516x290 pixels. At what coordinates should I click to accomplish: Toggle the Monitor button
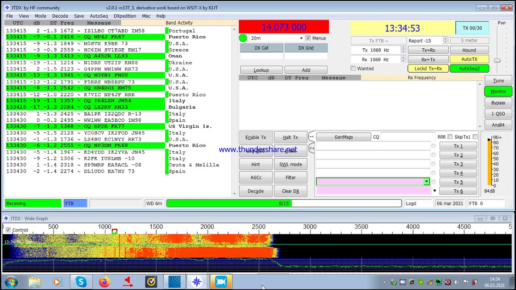(498, 91)
